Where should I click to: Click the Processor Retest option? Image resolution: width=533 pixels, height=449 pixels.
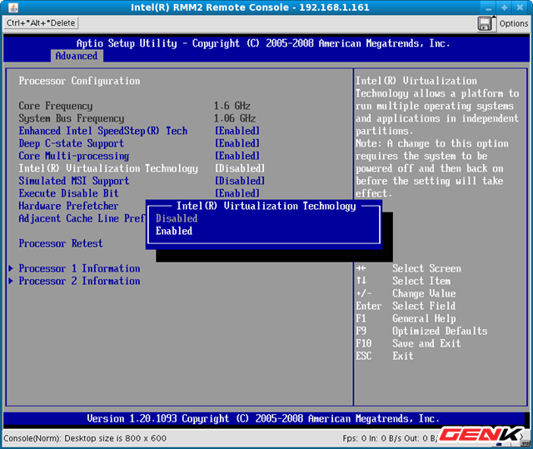tap(61, 243)
